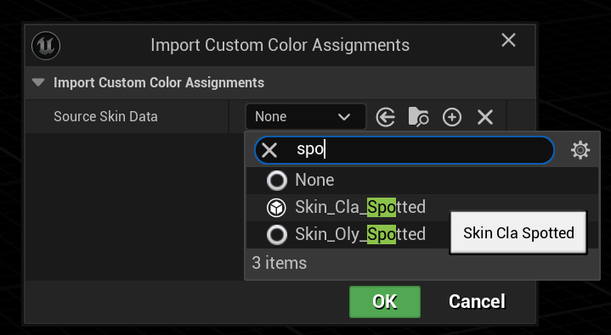Close the Import Custom Color Assignments dialog

508,40
